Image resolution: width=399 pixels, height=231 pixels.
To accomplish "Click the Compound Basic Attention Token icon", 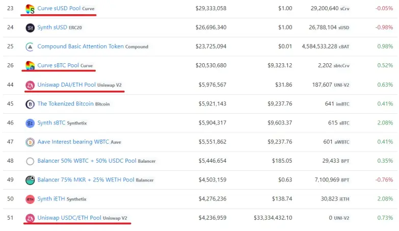I will 30,47.
